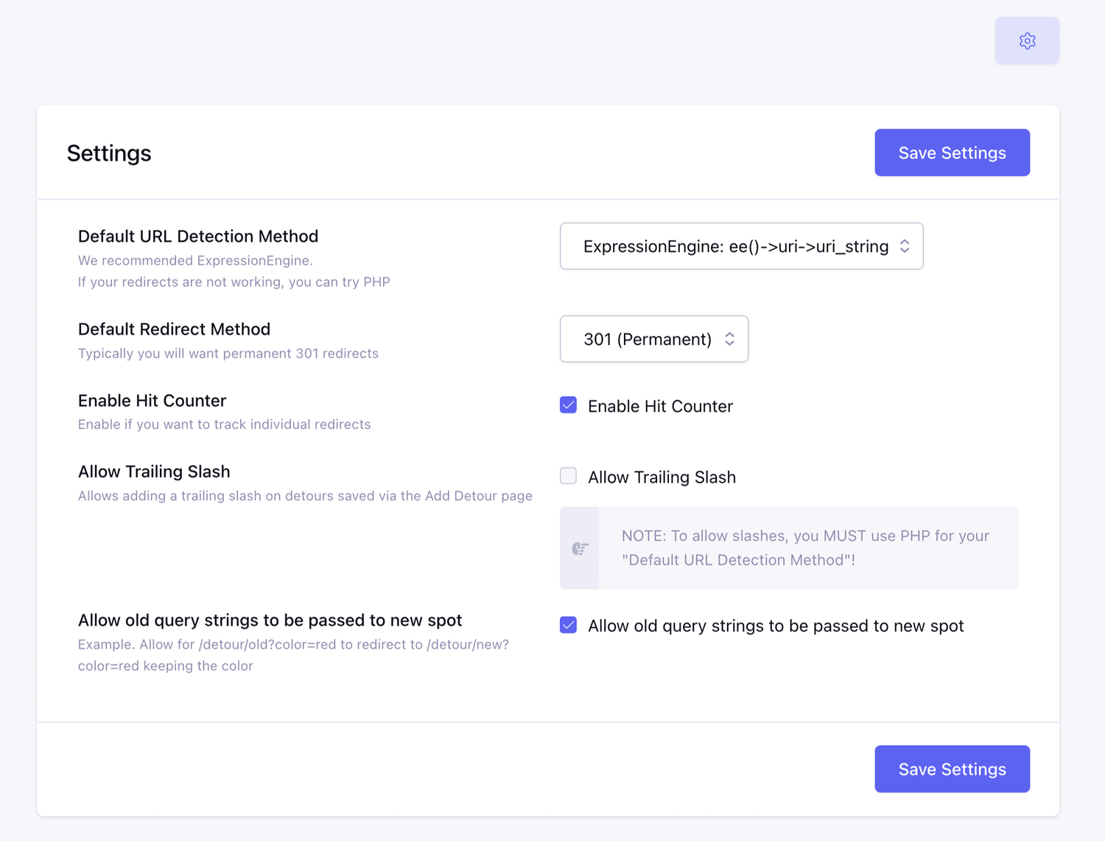This screenshot has height=841, width=1105.
Task: Click the pointing hand icon in the note
Action: pyautogui.click(x=580, y=548)
